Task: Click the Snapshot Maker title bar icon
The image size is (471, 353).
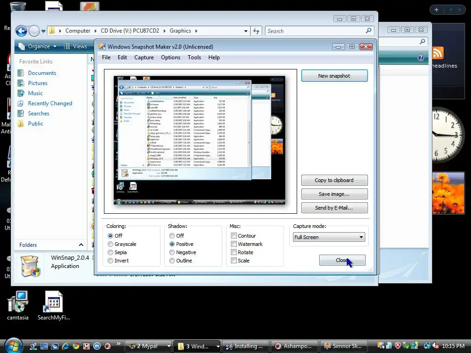Action: [x=102, y=46]
